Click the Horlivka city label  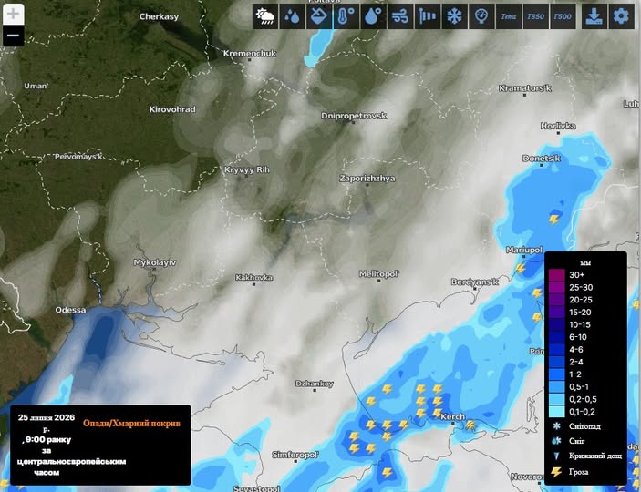pos(558,126)
